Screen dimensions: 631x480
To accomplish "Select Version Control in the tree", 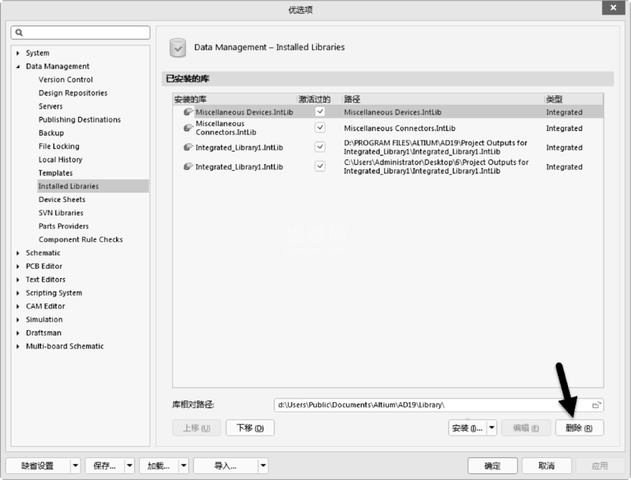I will tap(65, 80).
